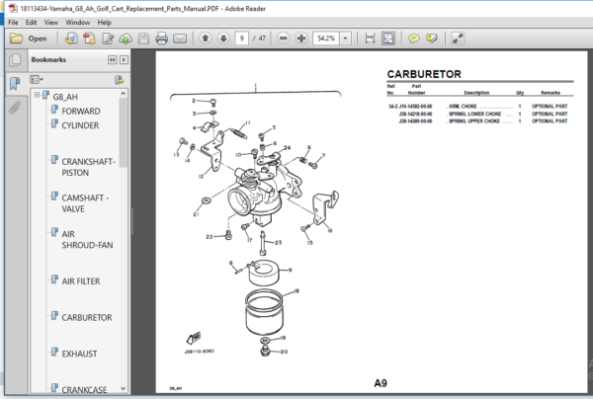Click the Save floppy disk icon
Image resolution: width=593 pixels, height=399 pixels.
coord(143,39)
